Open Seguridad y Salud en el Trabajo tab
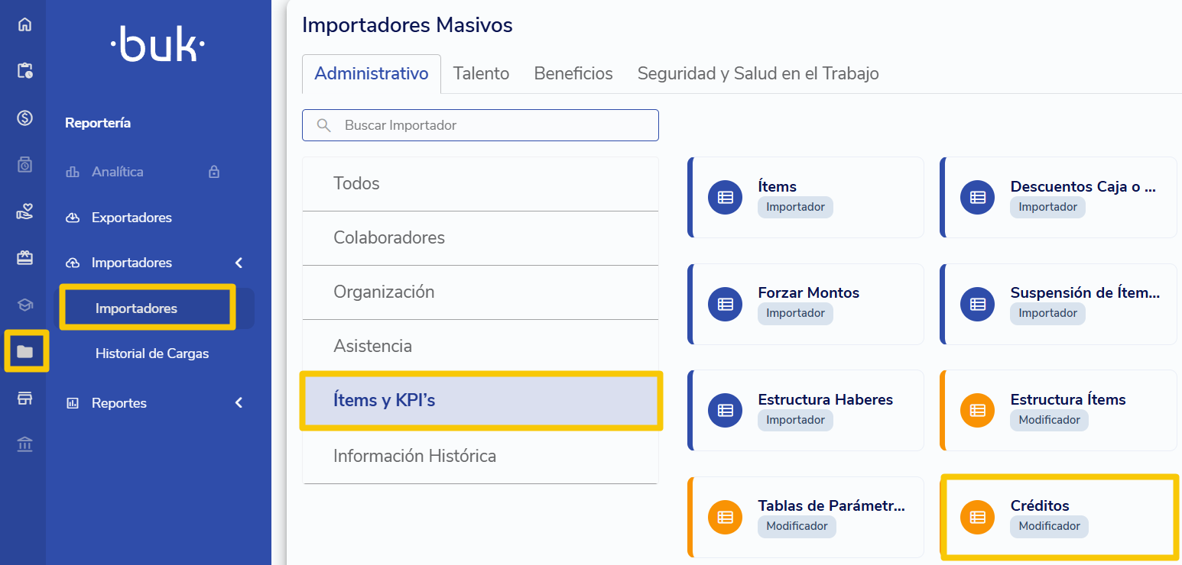Viewport: 1182px width, 565px height. (758, 73)
